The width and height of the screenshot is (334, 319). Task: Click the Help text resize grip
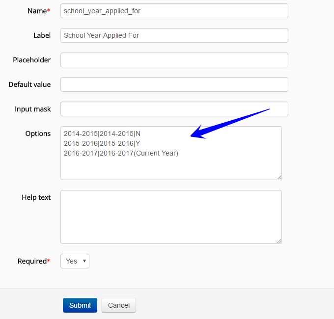(279, 240)
